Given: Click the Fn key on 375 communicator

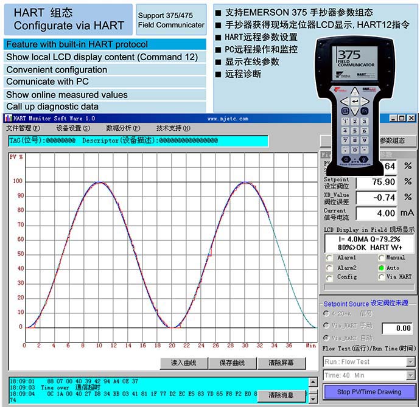Looking at the screenshot, I should point(365,111).
